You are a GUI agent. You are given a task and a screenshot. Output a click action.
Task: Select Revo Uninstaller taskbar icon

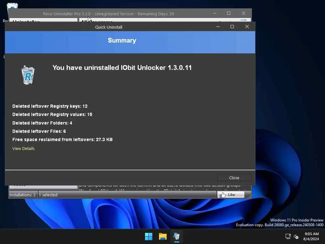tap(176, 236)
